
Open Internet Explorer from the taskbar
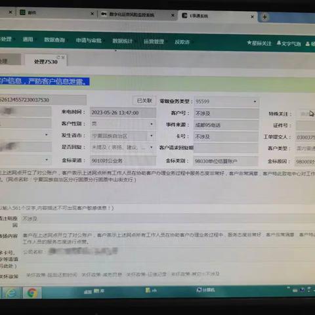pos(11,293)
